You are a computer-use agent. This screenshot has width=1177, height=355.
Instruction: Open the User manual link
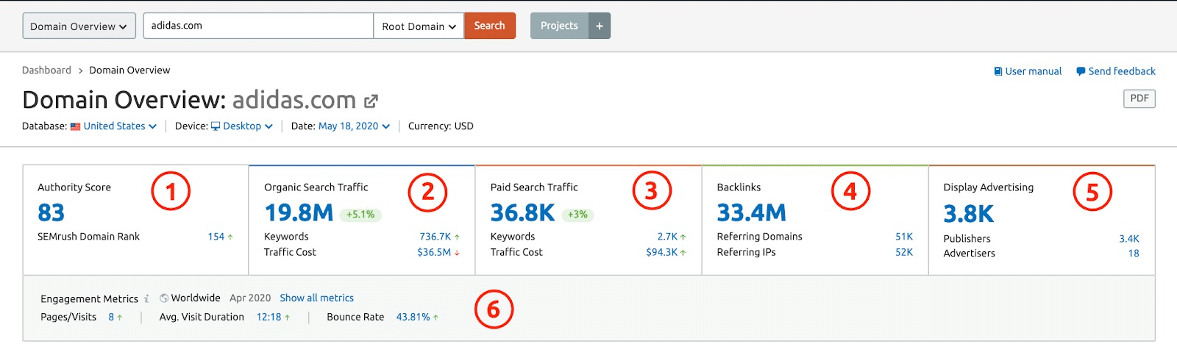pos(1028,71)
